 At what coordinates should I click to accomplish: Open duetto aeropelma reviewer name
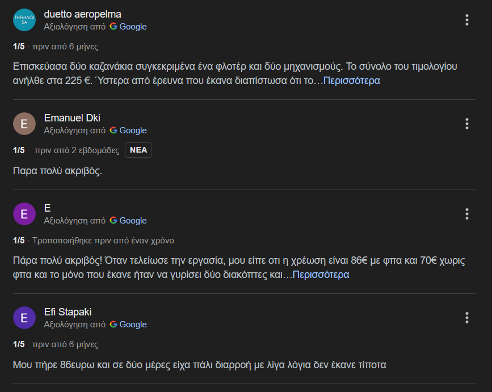tap(82, 14)
